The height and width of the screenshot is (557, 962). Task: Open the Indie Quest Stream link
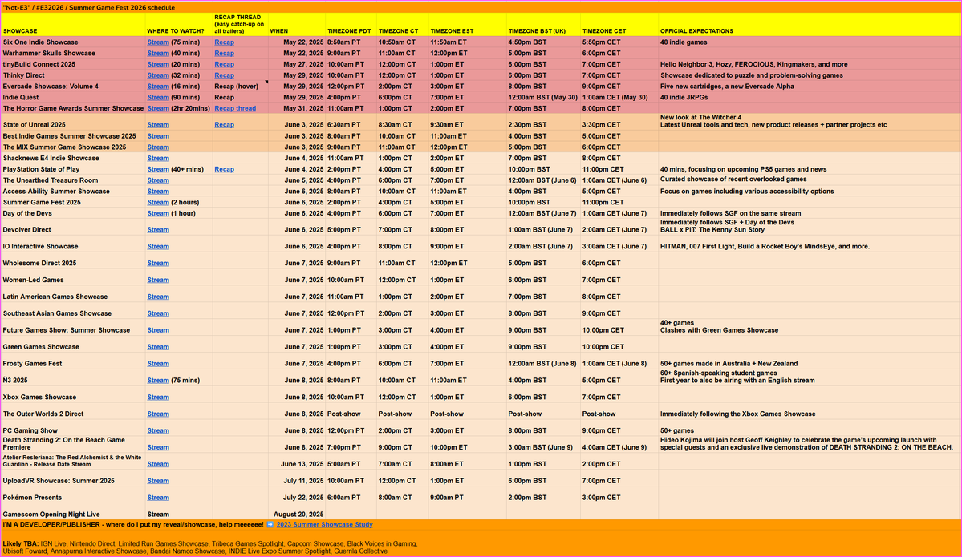coord(158,98)
